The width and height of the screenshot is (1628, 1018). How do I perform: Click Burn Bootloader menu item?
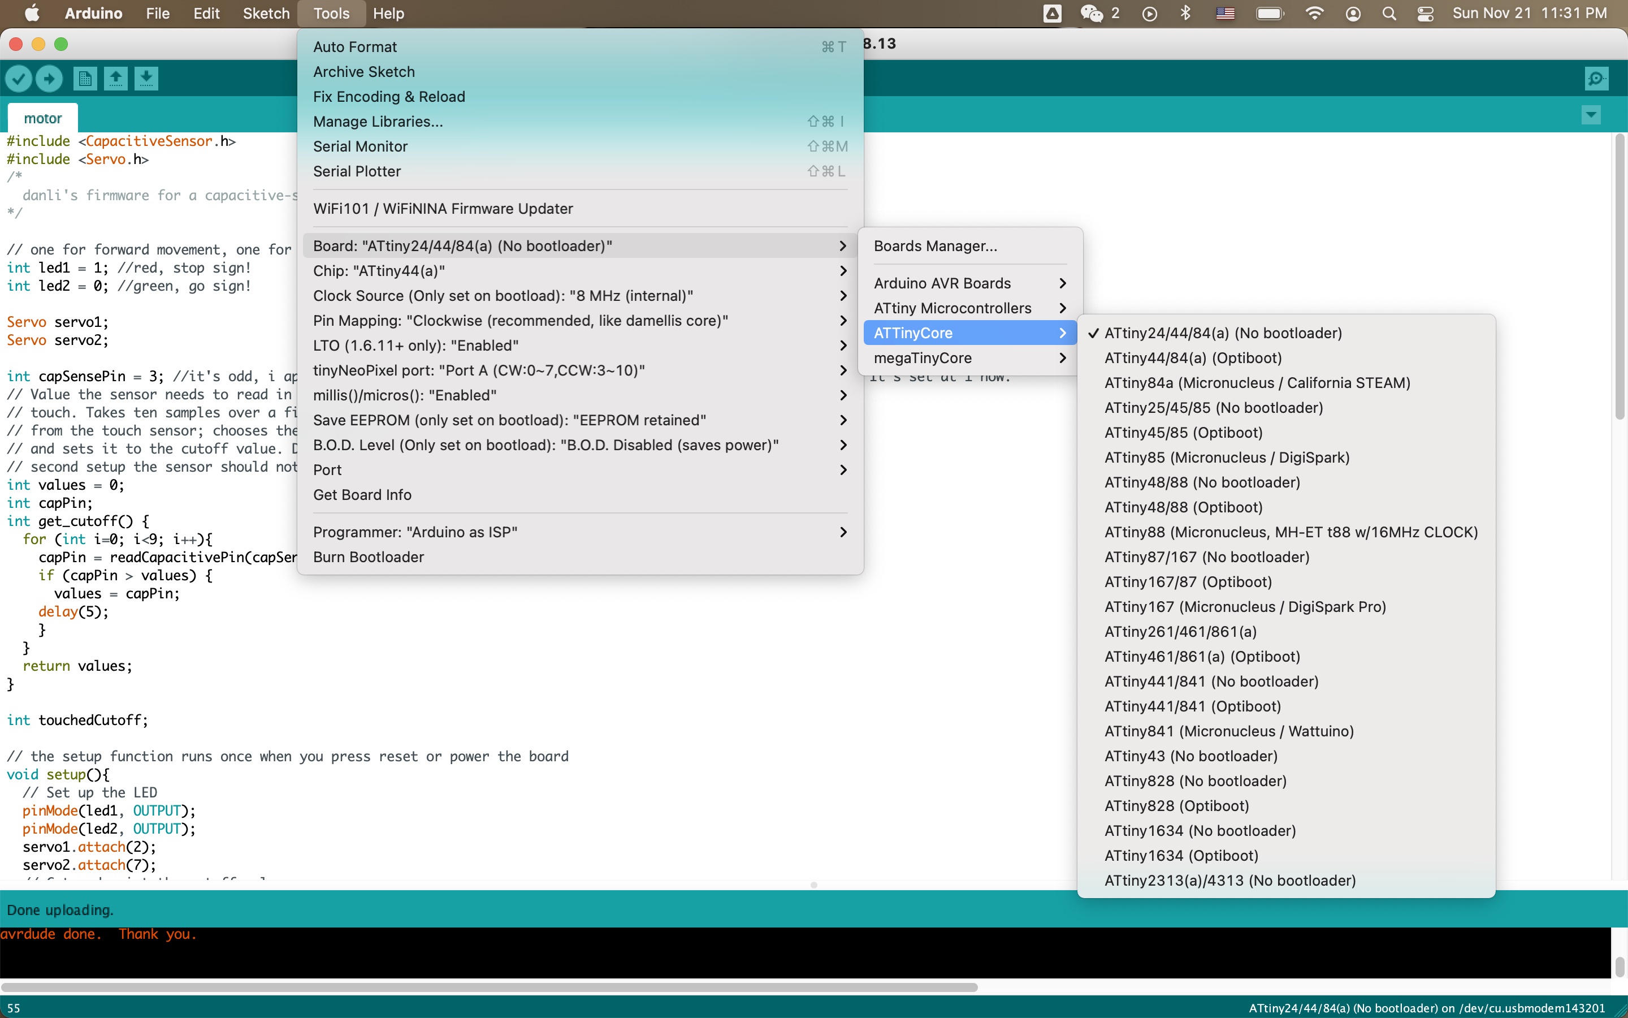click(580, 558)
